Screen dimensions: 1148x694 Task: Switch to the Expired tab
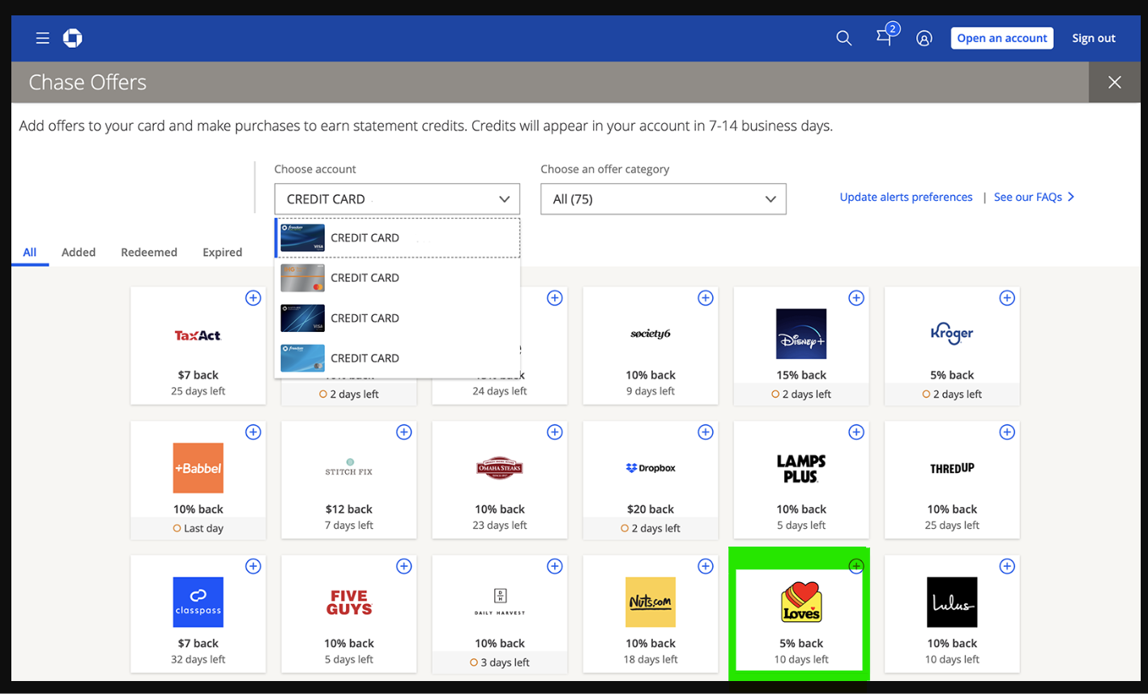(223, 253)
